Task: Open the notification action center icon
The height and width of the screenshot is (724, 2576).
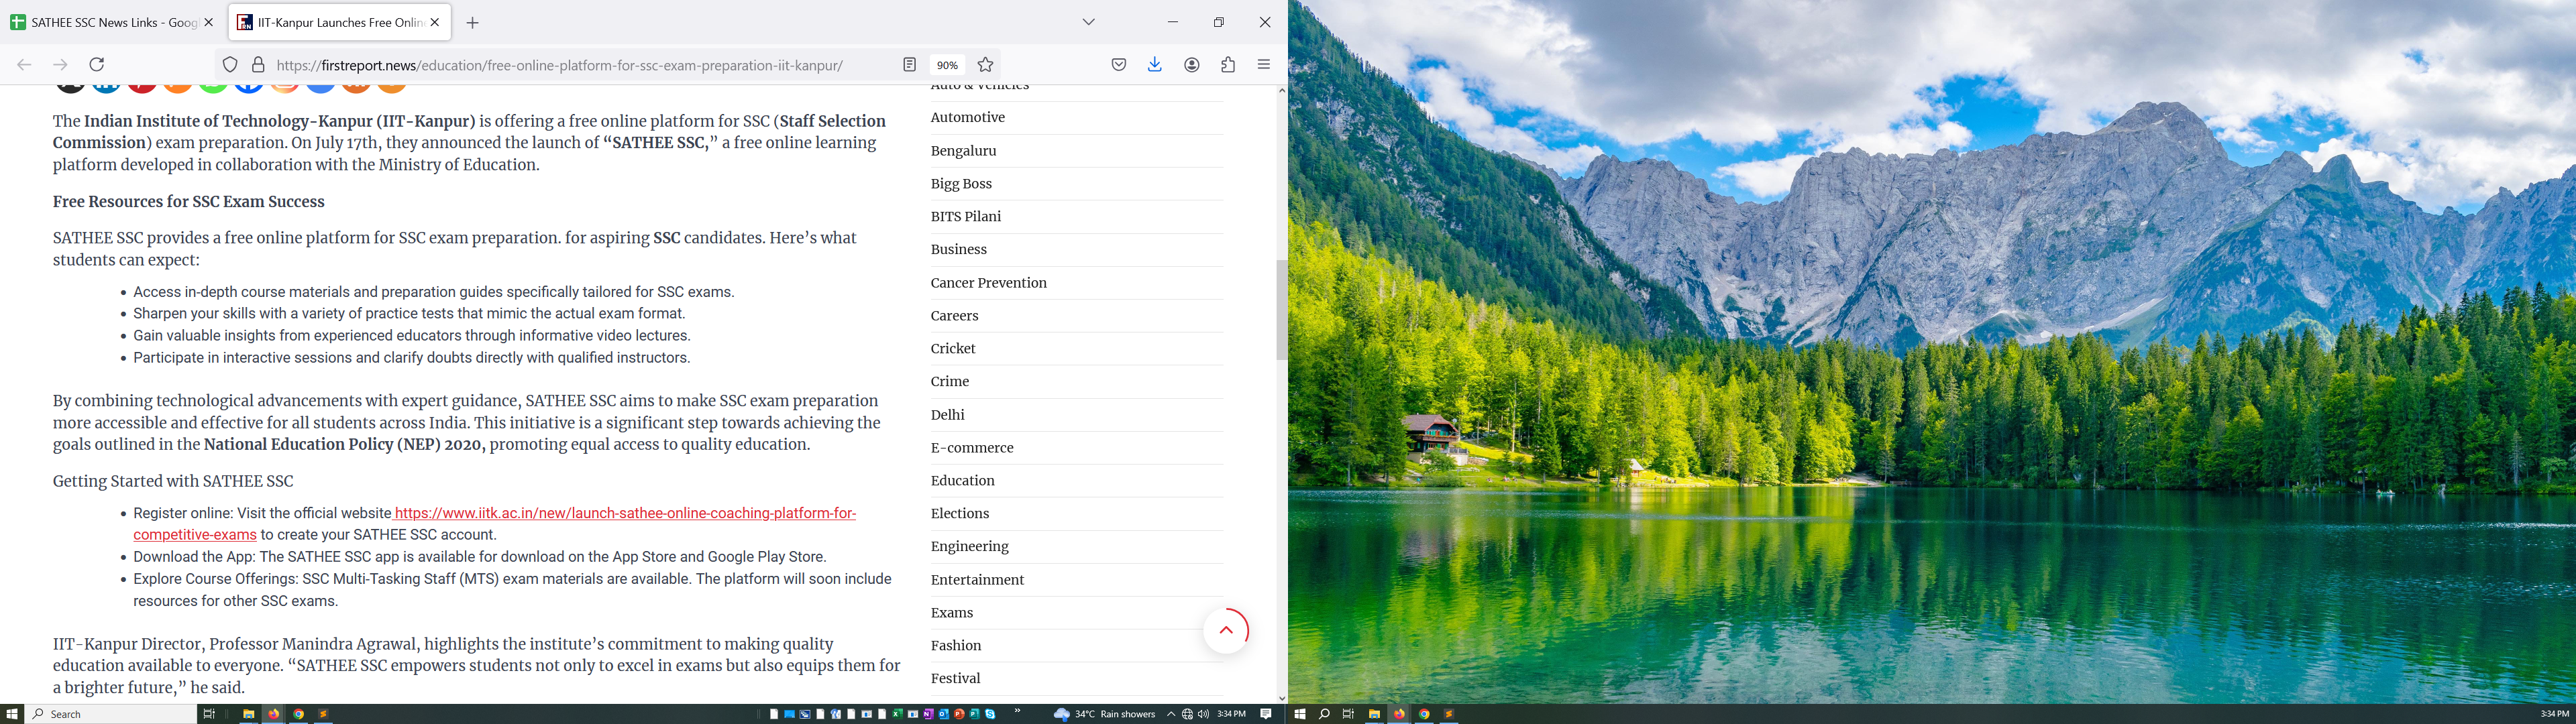Action: [x=1266, y=714]
